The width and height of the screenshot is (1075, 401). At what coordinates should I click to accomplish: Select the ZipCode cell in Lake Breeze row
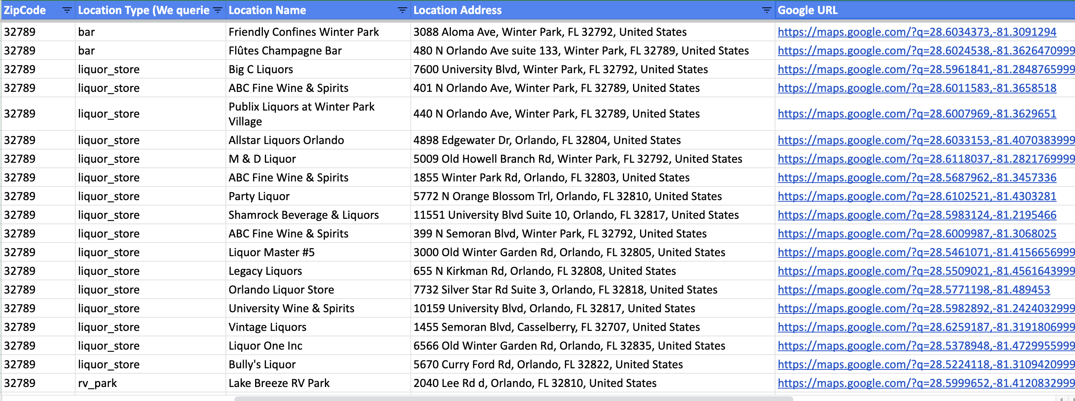[x=38, y=384]
